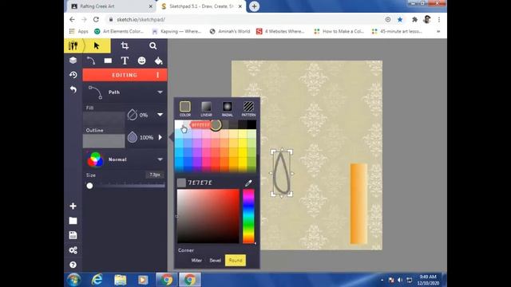Click the Save floppy disk icon
Image resolution: width=511 pixels, height=287 pixels.
(73, 235)
